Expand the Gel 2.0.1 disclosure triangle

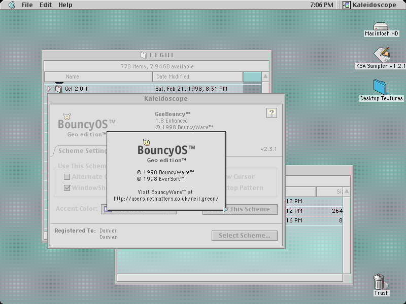pyautogui.click(x=49, y=89)
